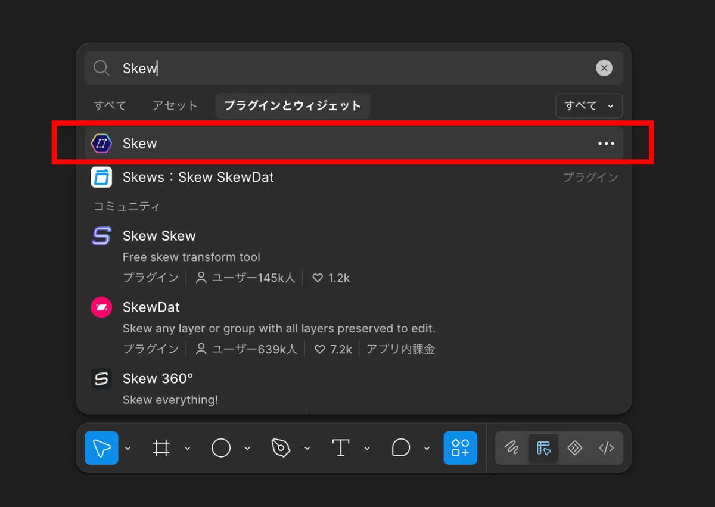
Task: Select the Ellipse shape tool
Action: coord(221,447)
